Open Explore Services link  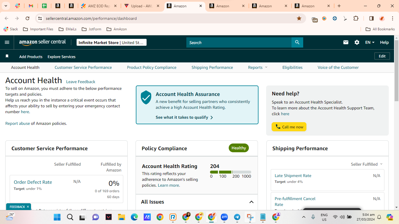coord(61,57)
